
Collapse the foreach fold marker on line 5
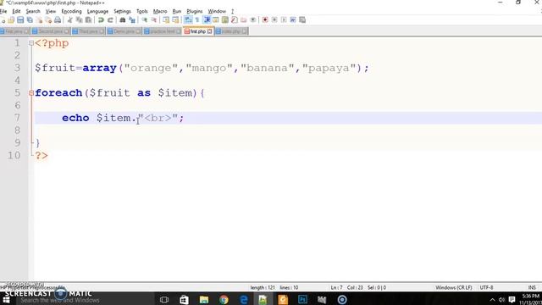(x=31, y=93)
